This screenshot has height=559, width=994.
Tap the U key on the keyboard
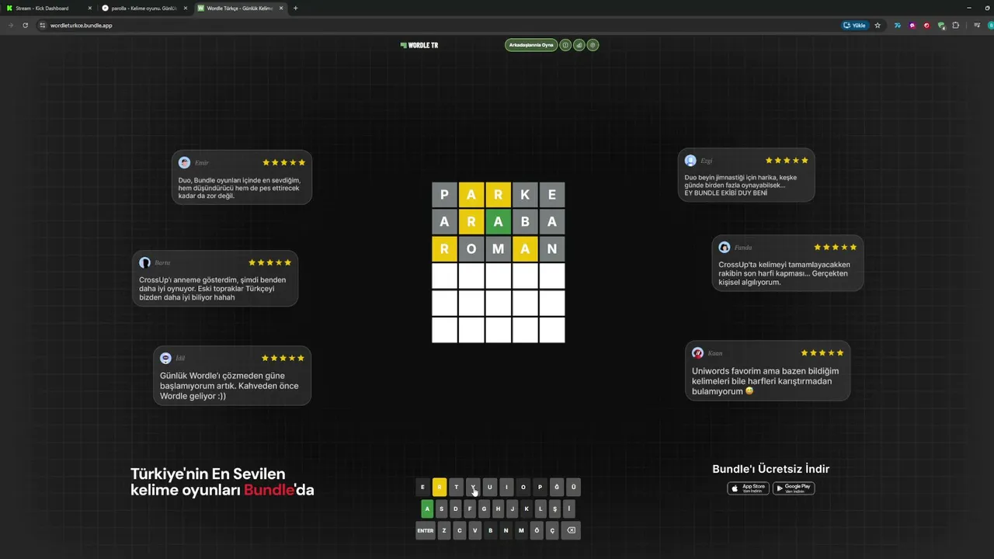[x=490, y=488]
